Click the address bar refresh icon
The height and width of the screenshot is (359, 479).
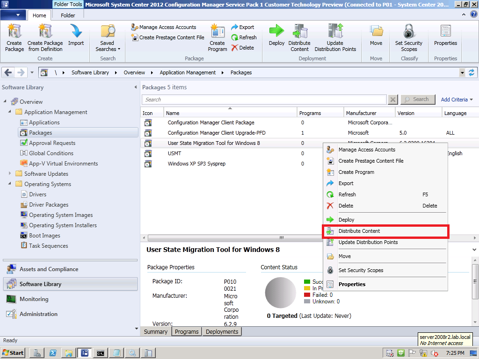[x=472, y=72]
